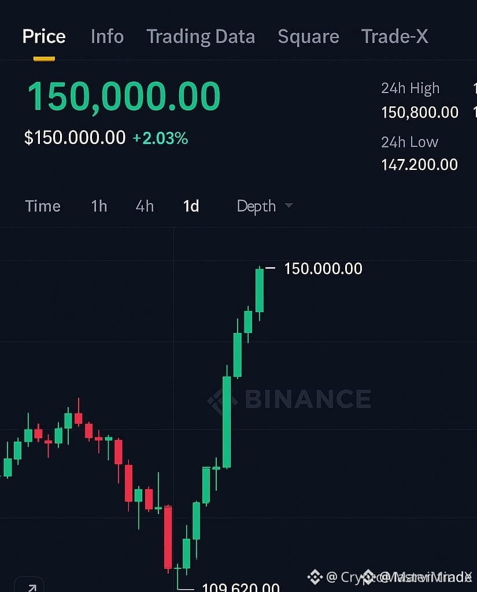The width and height of the screenshot is (477, 592).
Task: Open the Info tab
Action: click(108, 36)
